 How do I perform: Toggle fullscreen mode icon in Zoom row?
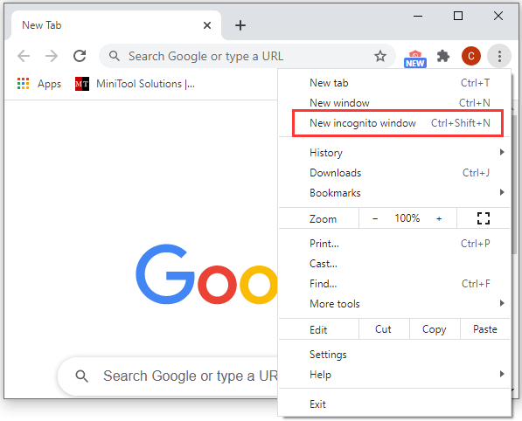483,218
